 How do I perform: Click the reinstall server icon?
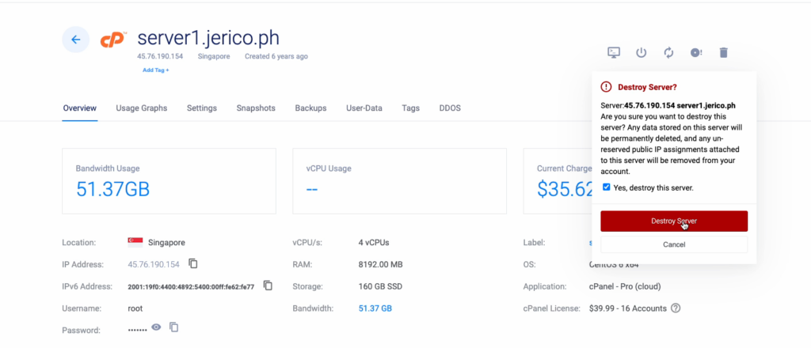point(696,52)
